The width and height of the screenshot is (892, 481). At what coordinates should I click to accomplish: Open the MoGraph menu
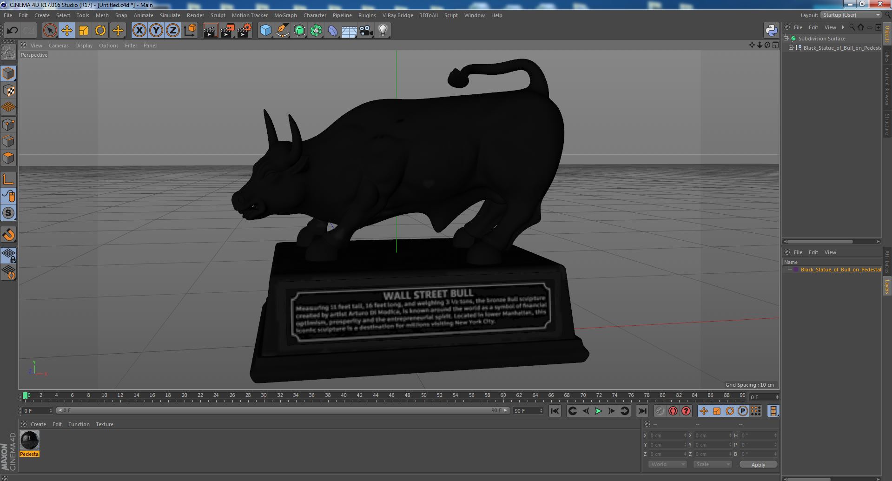pyautogui.click(x=285, y=15)
